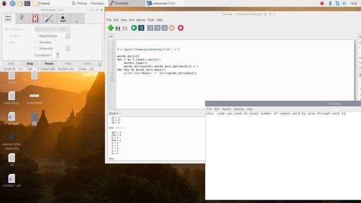The height and width of the screenshot is (203, 361).
Task: Open the Raspberry Pi main menu
Action: point(4,3)
